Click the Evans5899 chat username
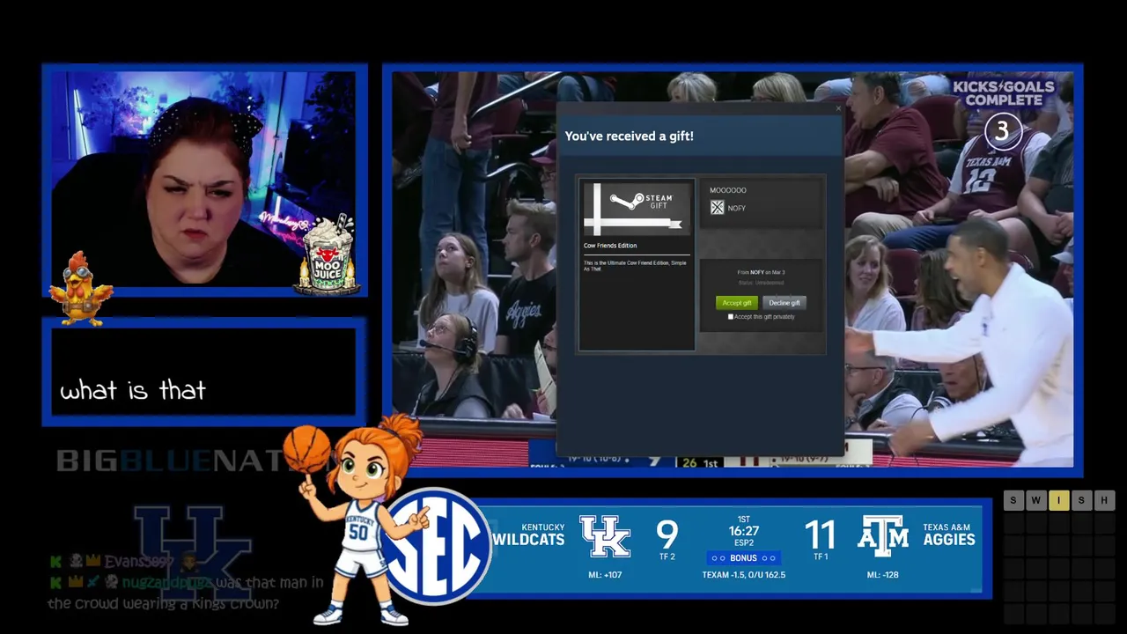This screenshot has width=1127, height=634. pyautogui.click(x=139, y=562)
